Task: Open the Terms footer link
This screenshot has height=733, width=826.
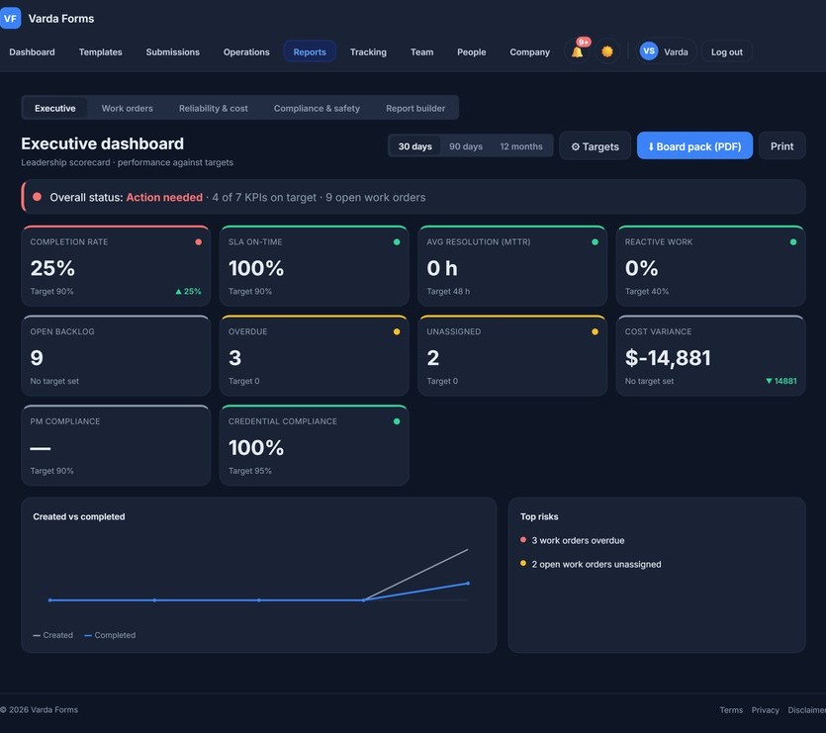Action: point(731,710)
